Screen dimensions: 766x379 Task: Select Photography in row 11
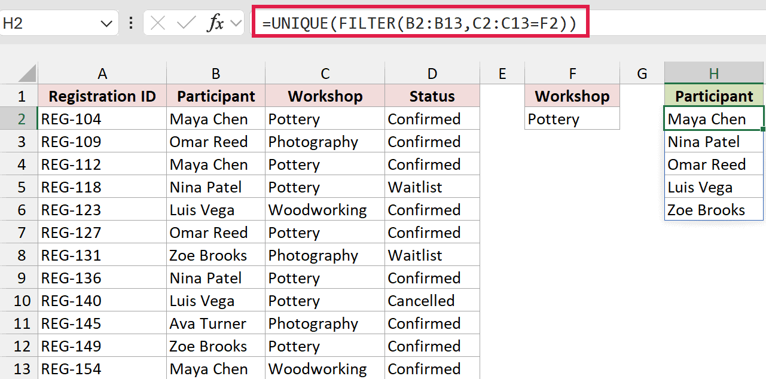coord(325,323)
